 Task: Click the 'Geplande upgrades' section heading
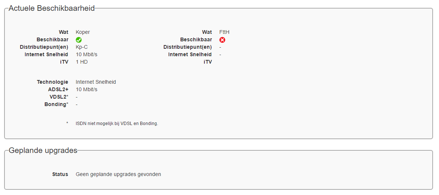click(43, 150)
